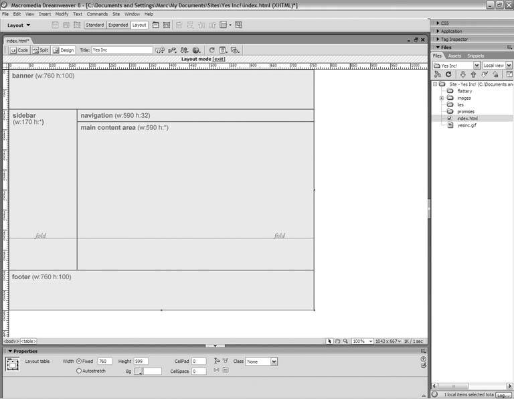Image resolution: width=514 pixels, height=399 pixels.
Task: Open the Site menu
Action: coord(116,14)
